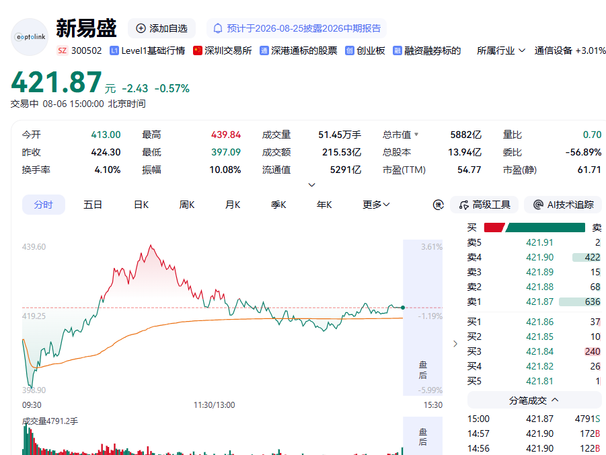Switch to the 月K chart tab
606x455 pixels.
[x=233, y=205]
